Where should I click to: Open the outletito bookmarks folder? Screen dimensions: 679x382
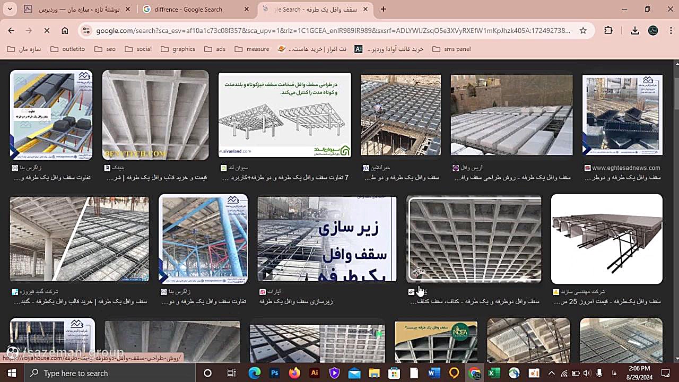click(67, 49)
